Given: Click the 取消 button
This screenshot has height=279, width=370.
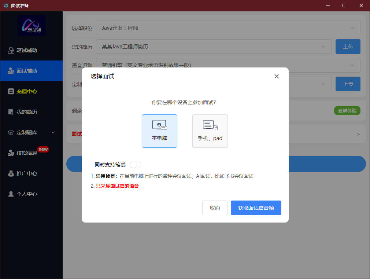Looking at the screenshot, I should 215,208.
